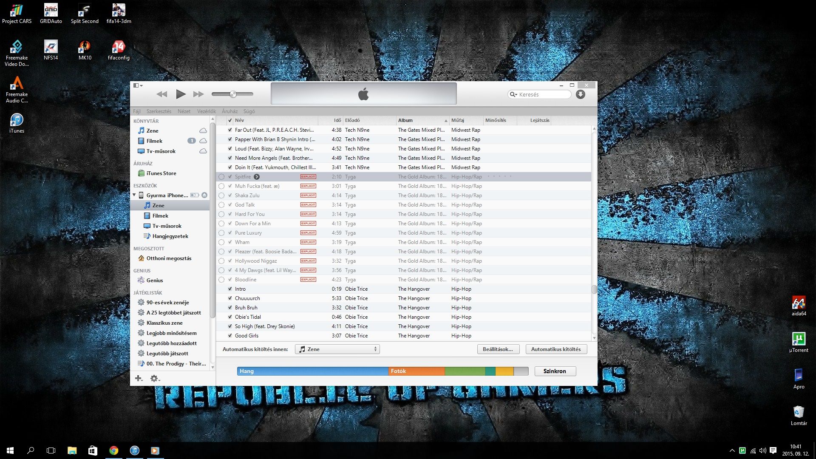Open the Súgó menu
Image resolution: width=816 pixels, height=459 pixels.
249,111
